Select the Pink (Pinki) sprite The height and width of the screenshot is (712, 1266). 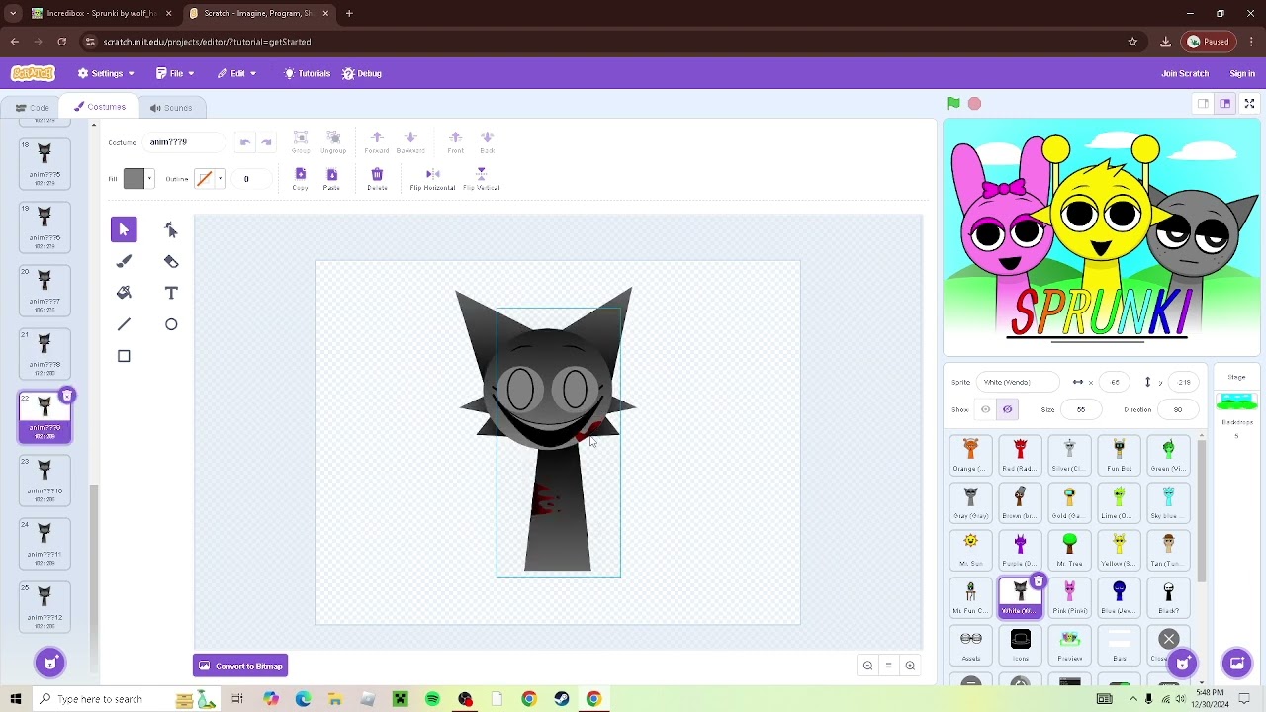point(1069,597)
